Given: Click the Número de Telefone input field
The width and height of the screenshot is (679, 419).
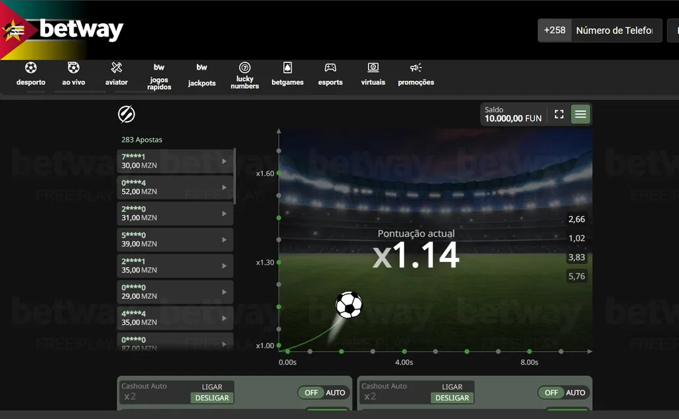Looking at the screenshot, I should [615, 30].
